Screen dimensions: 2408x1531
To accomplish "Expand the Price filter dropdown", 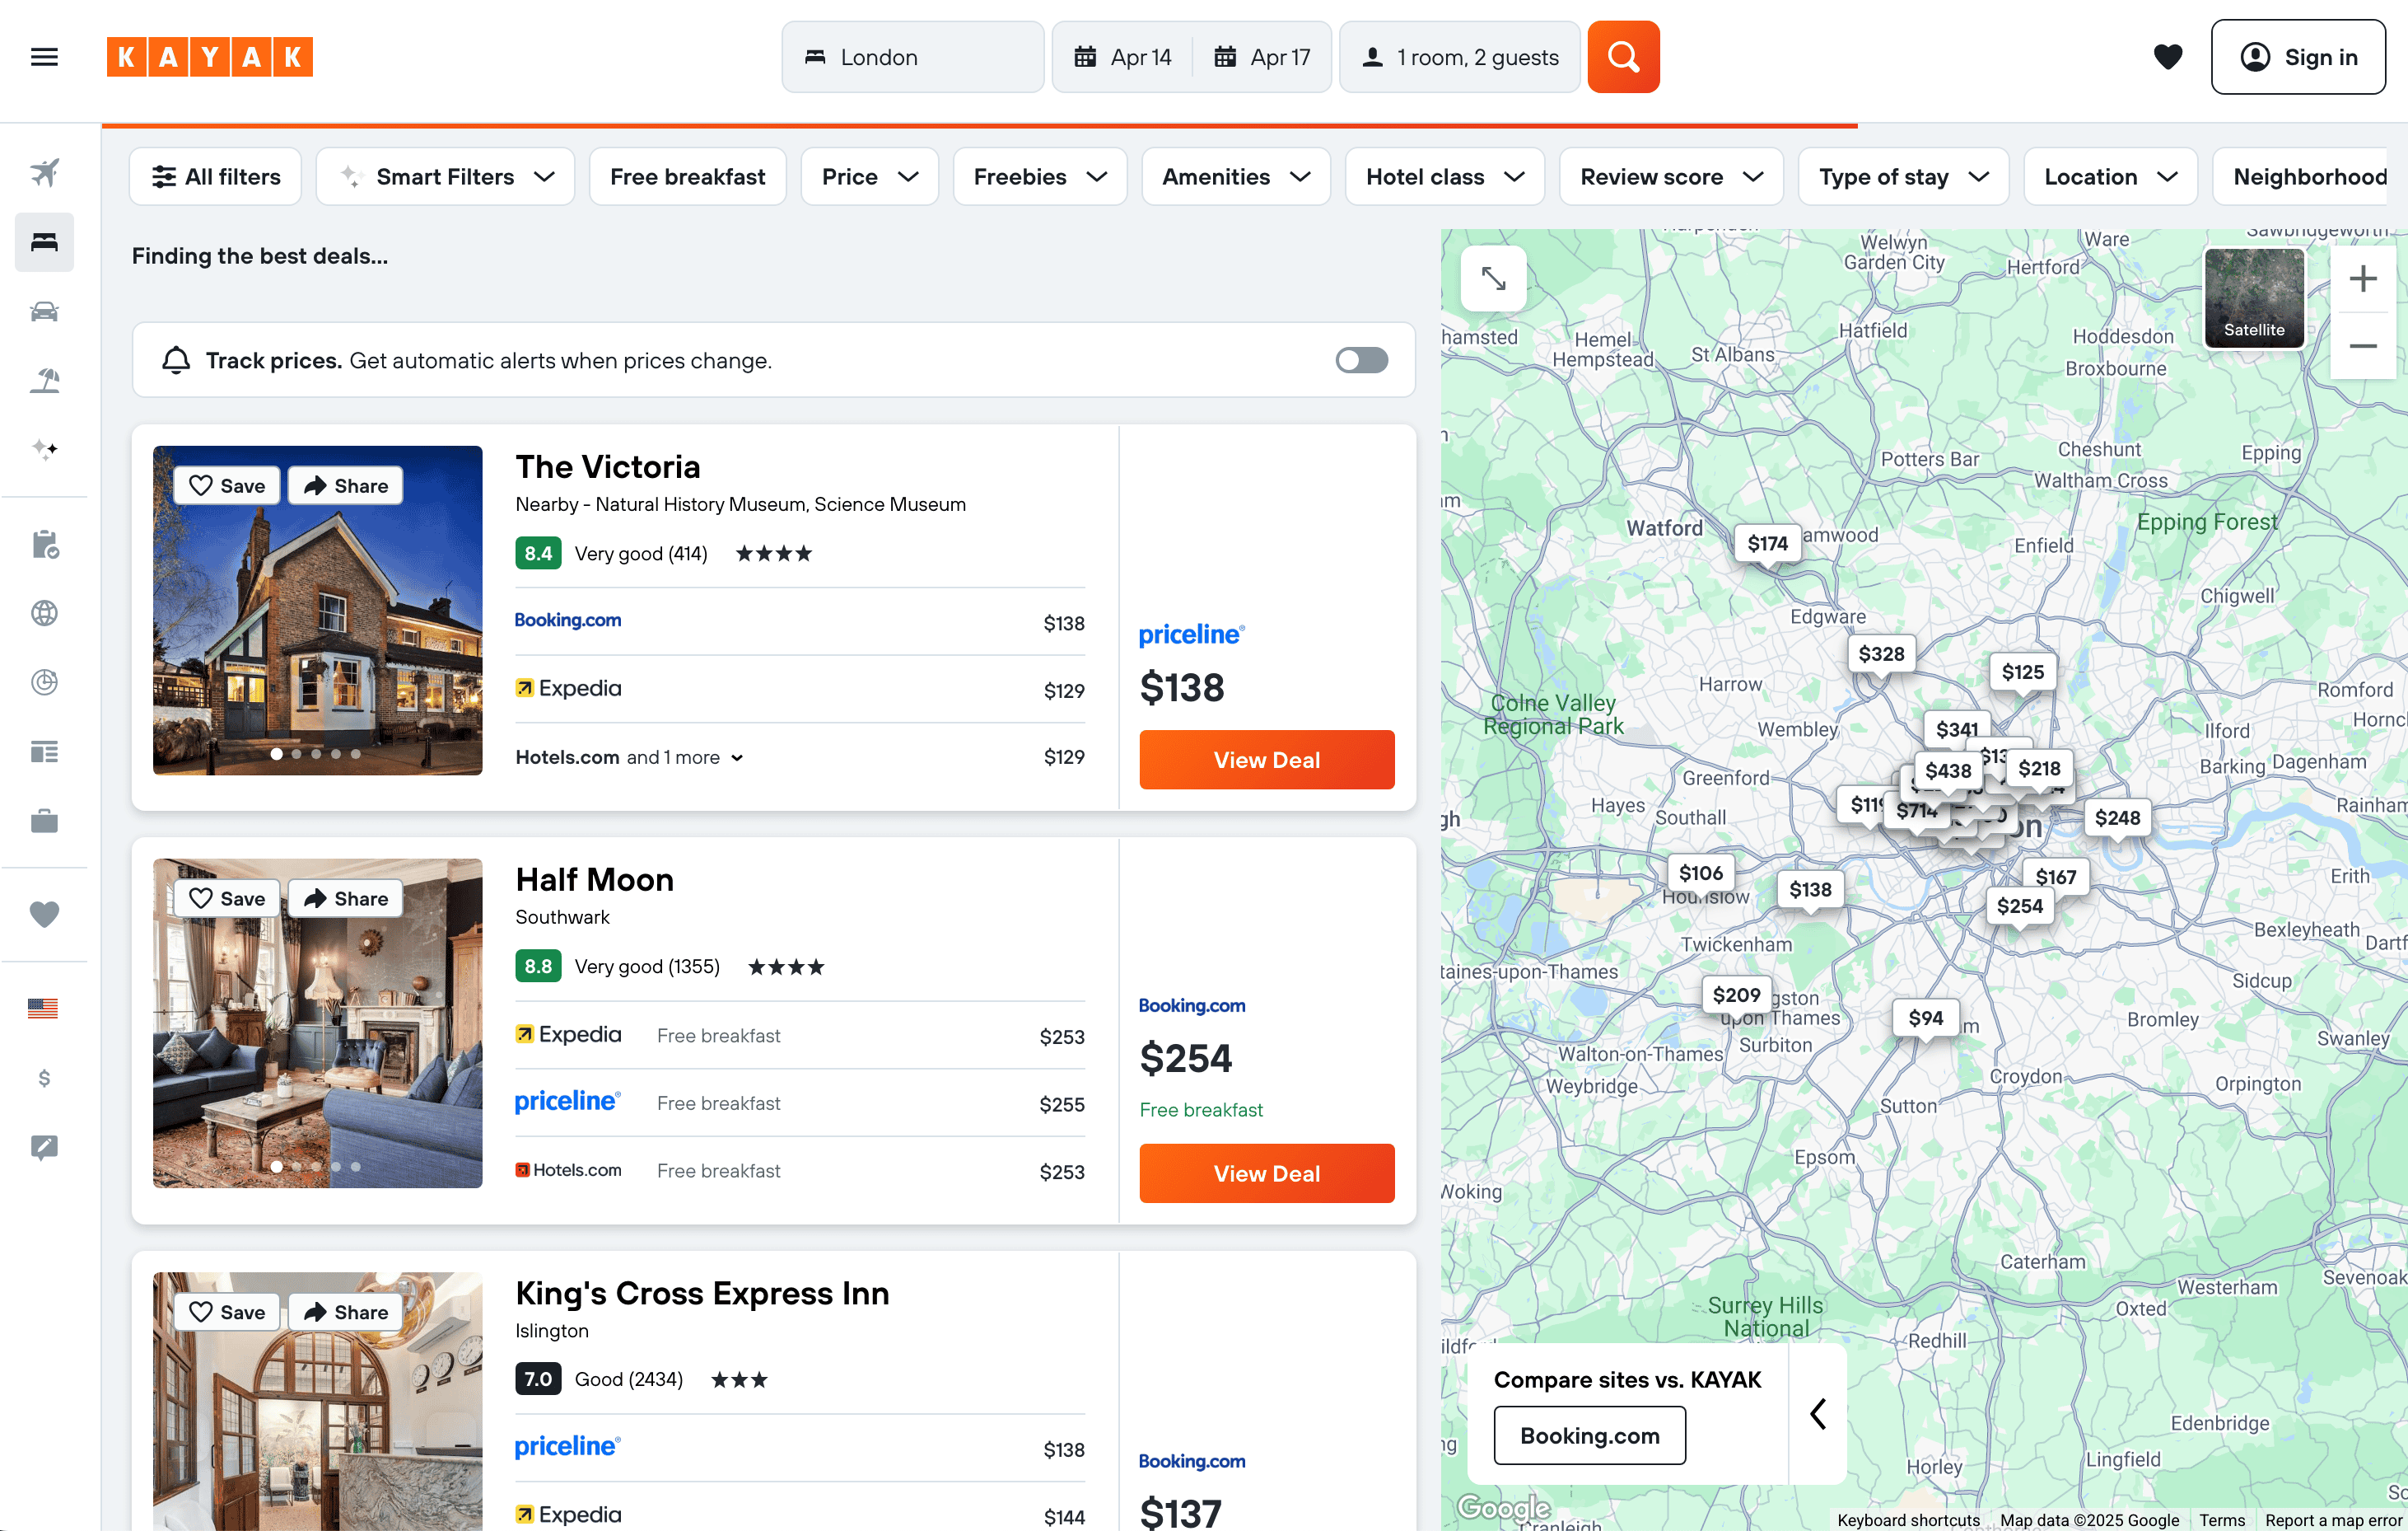I will (869, 177).
